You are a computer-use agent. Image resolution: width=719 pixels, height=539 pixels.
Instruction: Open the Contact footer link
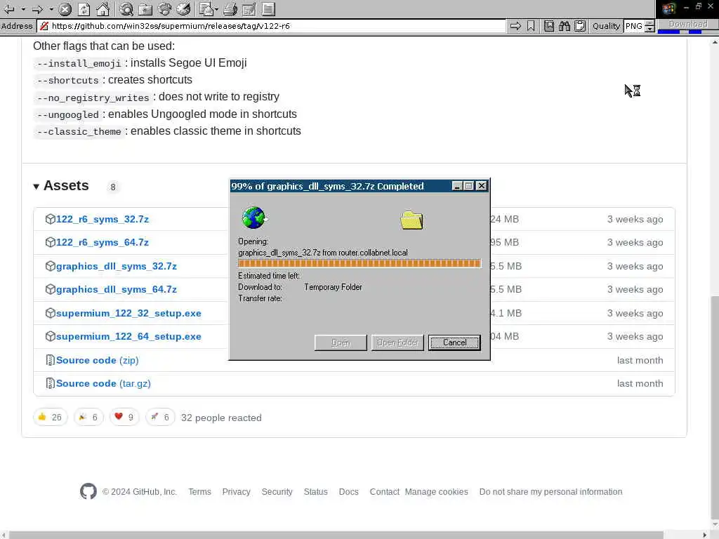click(x=384, y=491)
